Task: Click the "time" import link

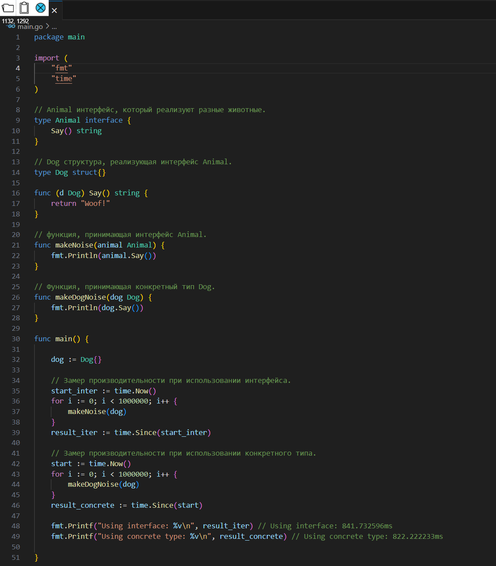Action: (64, 78)
